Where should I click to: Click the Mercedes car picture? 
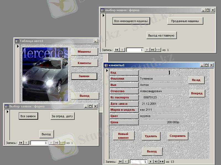(x=45, y=74)
